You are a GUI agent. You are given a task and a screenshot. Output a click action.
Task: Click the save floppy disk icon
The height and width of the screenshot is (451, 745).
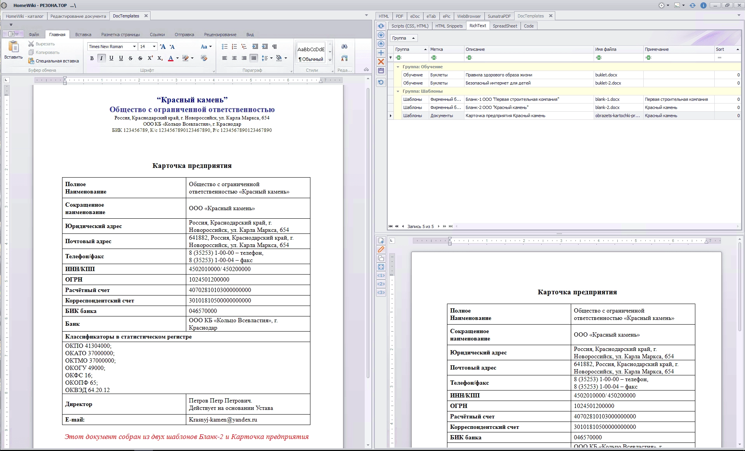(x=381, y=71)
